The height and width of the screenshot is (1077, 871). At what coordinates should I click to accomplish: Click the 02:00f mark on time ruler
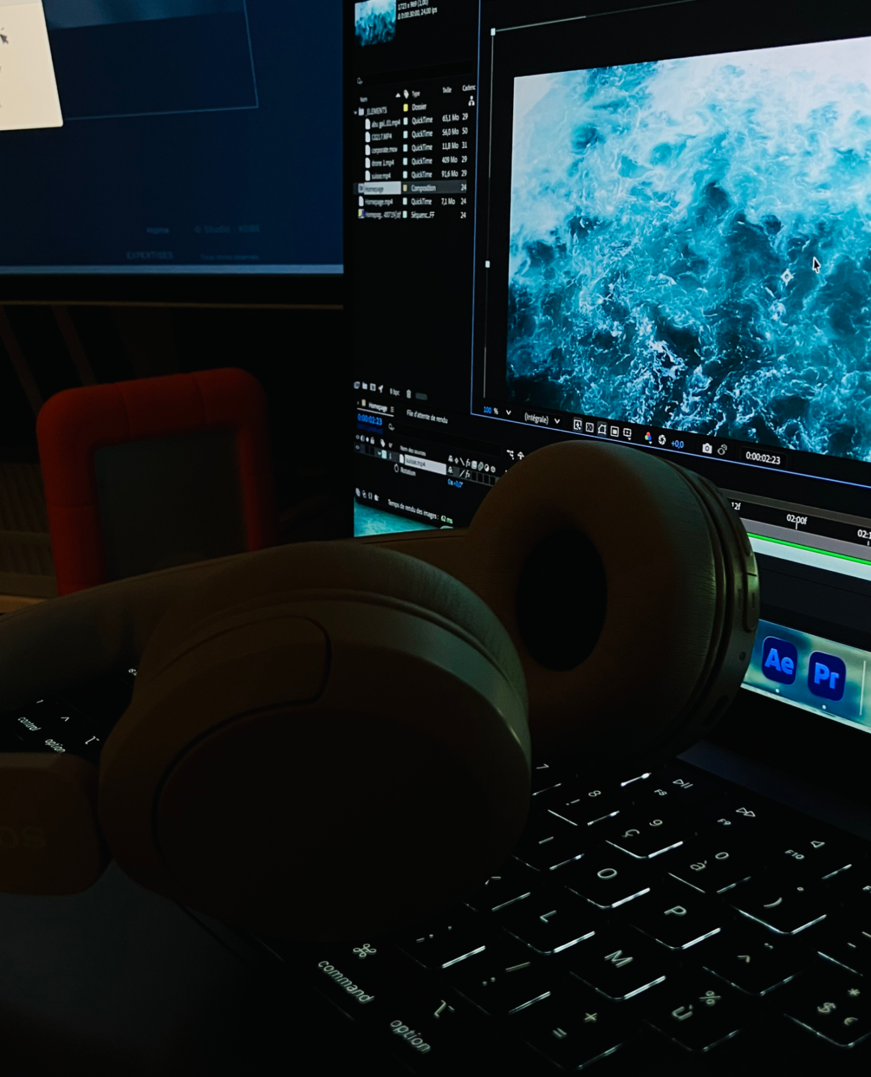coord(796,521)
